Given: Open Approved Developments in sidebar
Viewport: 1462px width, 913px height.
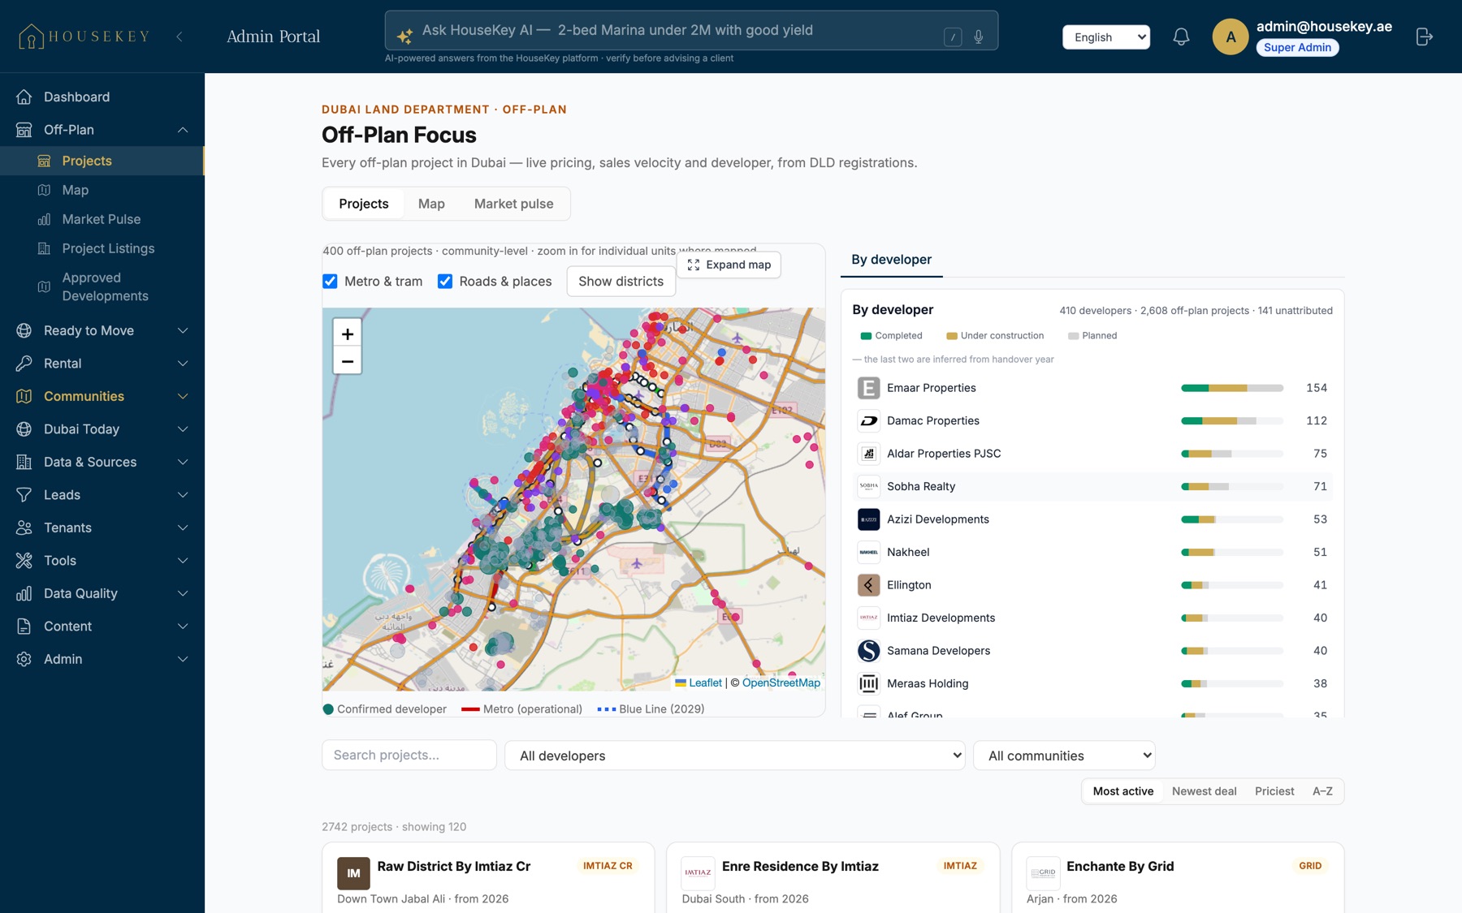Looking at the screenshot, I should pos(102,287).
